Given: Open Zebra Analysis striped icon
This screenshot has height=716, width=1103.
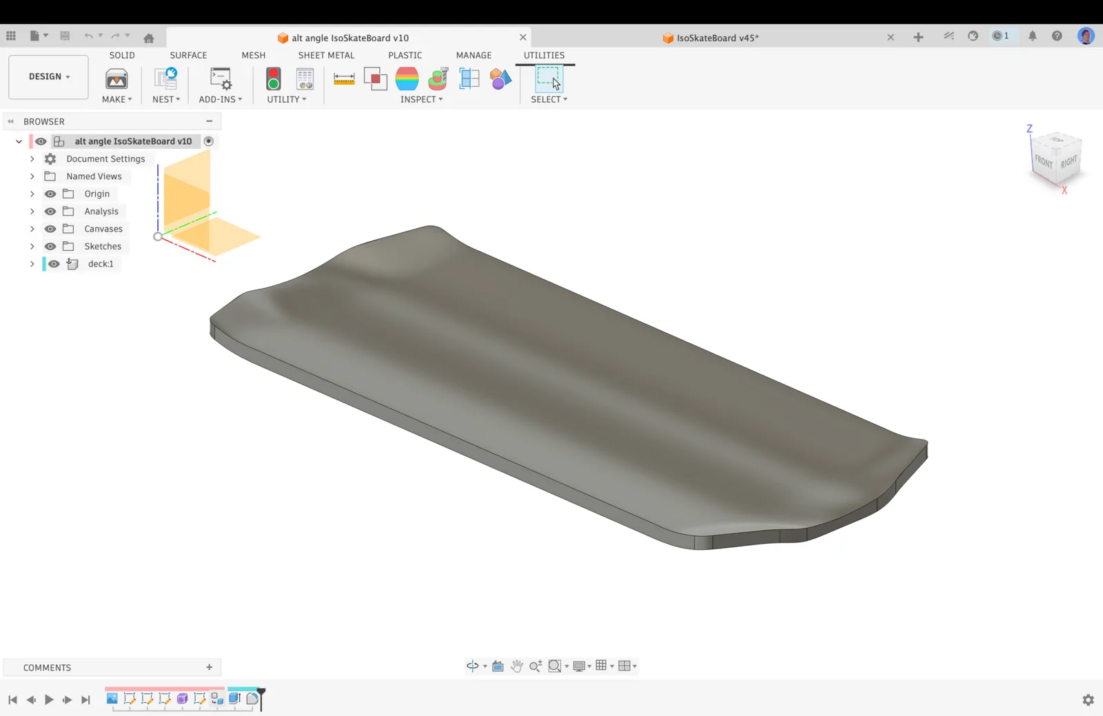Looking at the screenshot, I should (407, 79).
